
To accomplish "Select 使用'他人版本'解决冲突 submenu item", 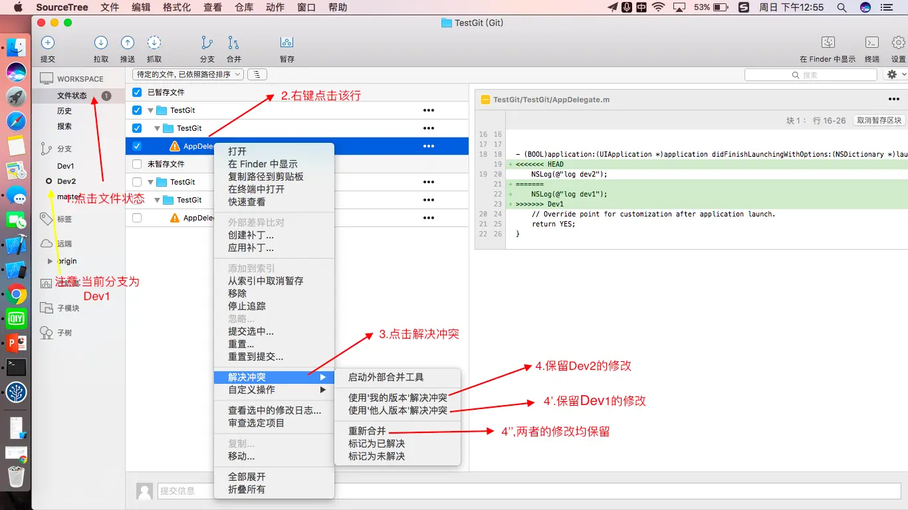I will click(x=397, y=410).
